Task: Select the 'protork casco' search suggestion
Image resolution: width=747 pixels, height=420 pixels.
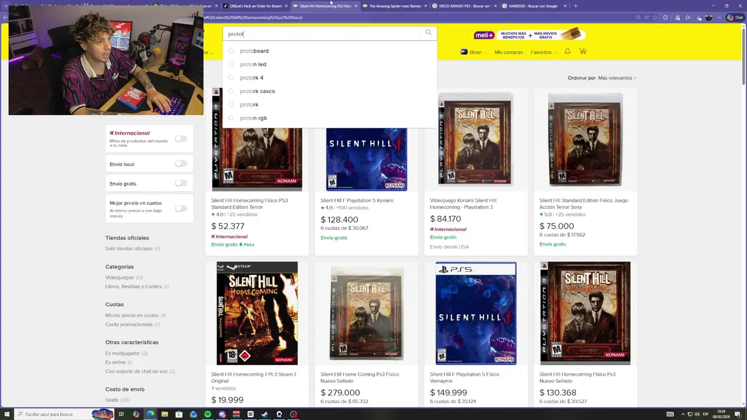Action: pos(330,91)
